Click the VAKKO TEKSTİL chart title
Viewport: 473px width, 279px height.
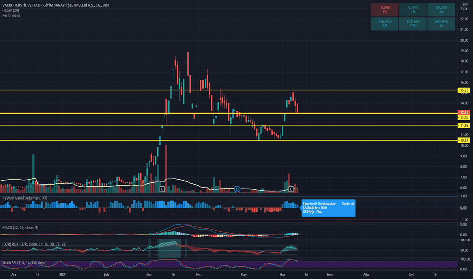point(56,5)
